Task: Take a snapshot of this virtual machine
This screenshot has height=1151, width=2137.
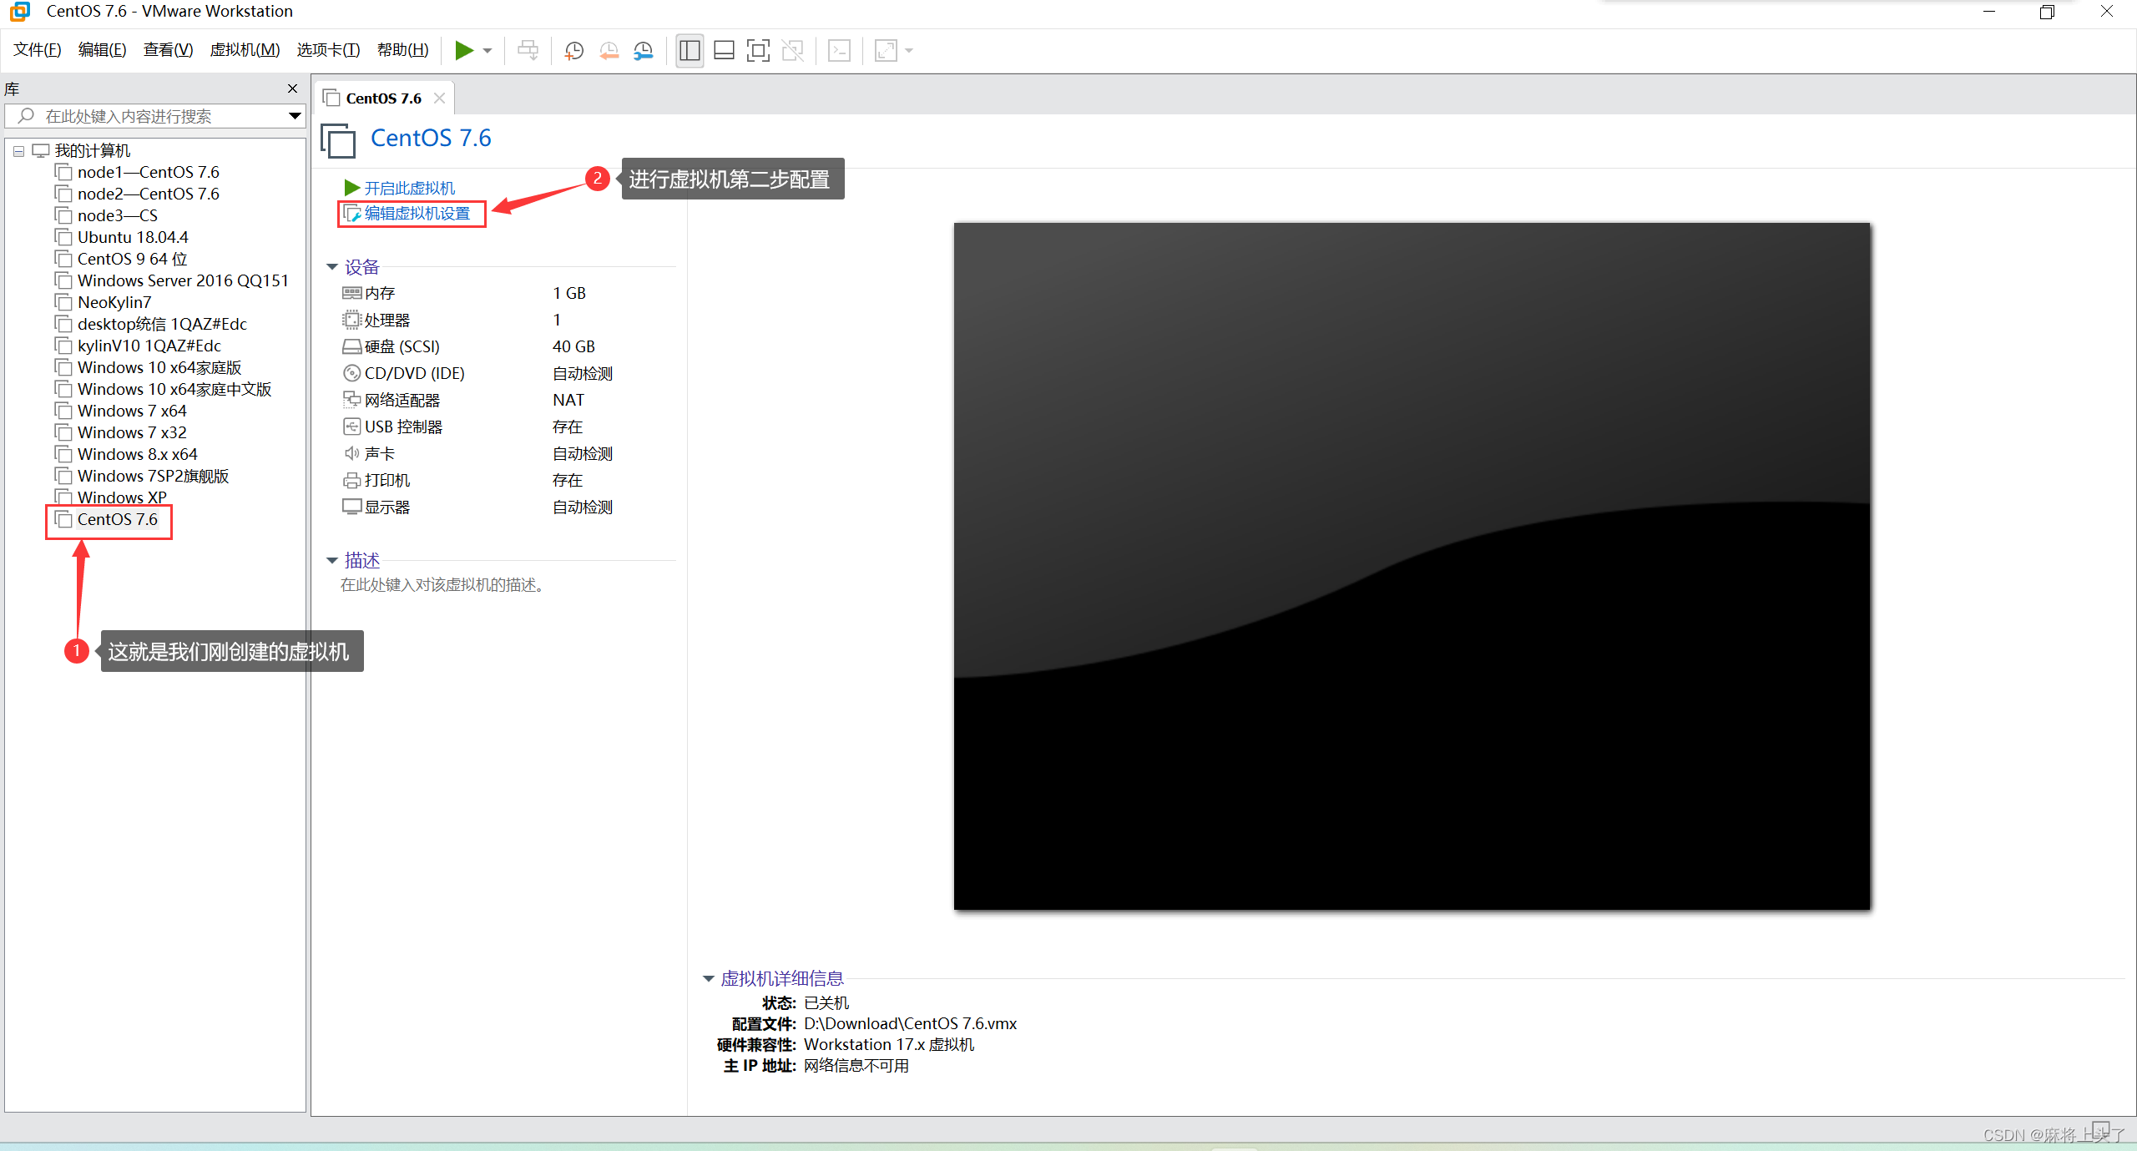Action: click(573, 51)
